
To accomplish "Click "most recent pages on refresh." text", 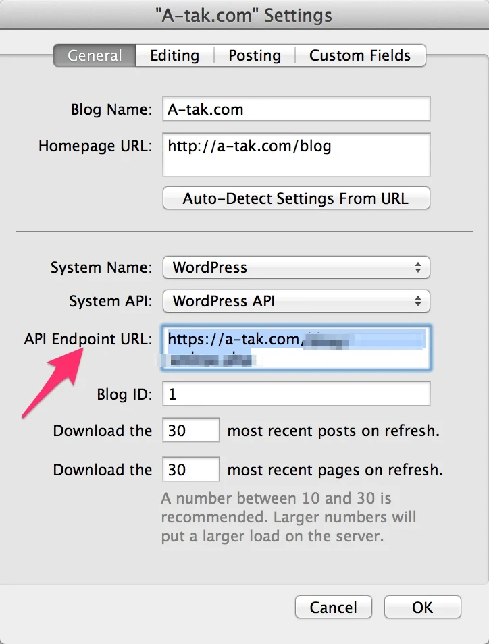I will pos(335,469).
